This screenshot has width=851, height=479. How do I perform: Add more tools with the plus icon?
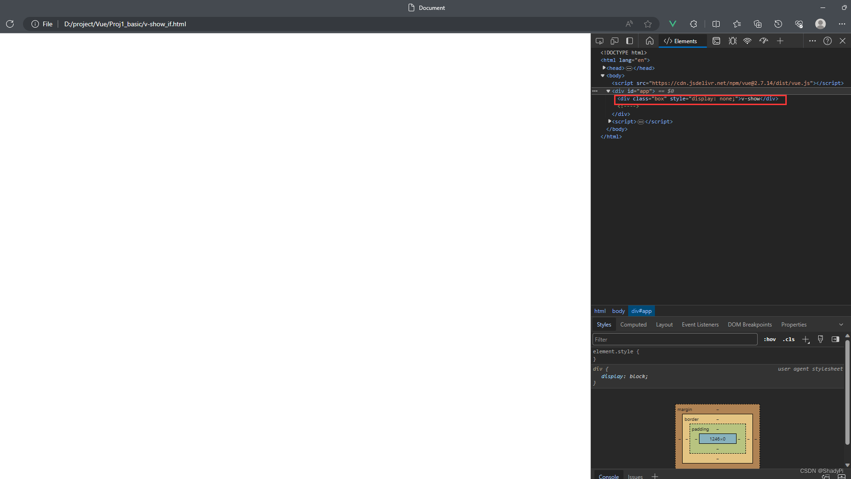(x=780, y=41)
